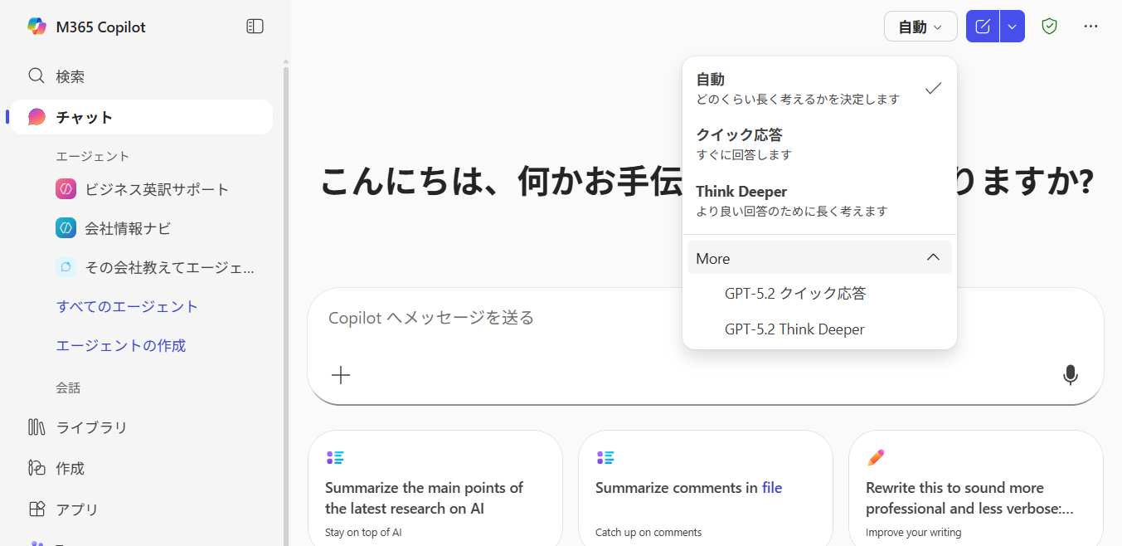Click the new chat compose icon
The height and width of the screenshot is (546, 1122).
[983, 27]
